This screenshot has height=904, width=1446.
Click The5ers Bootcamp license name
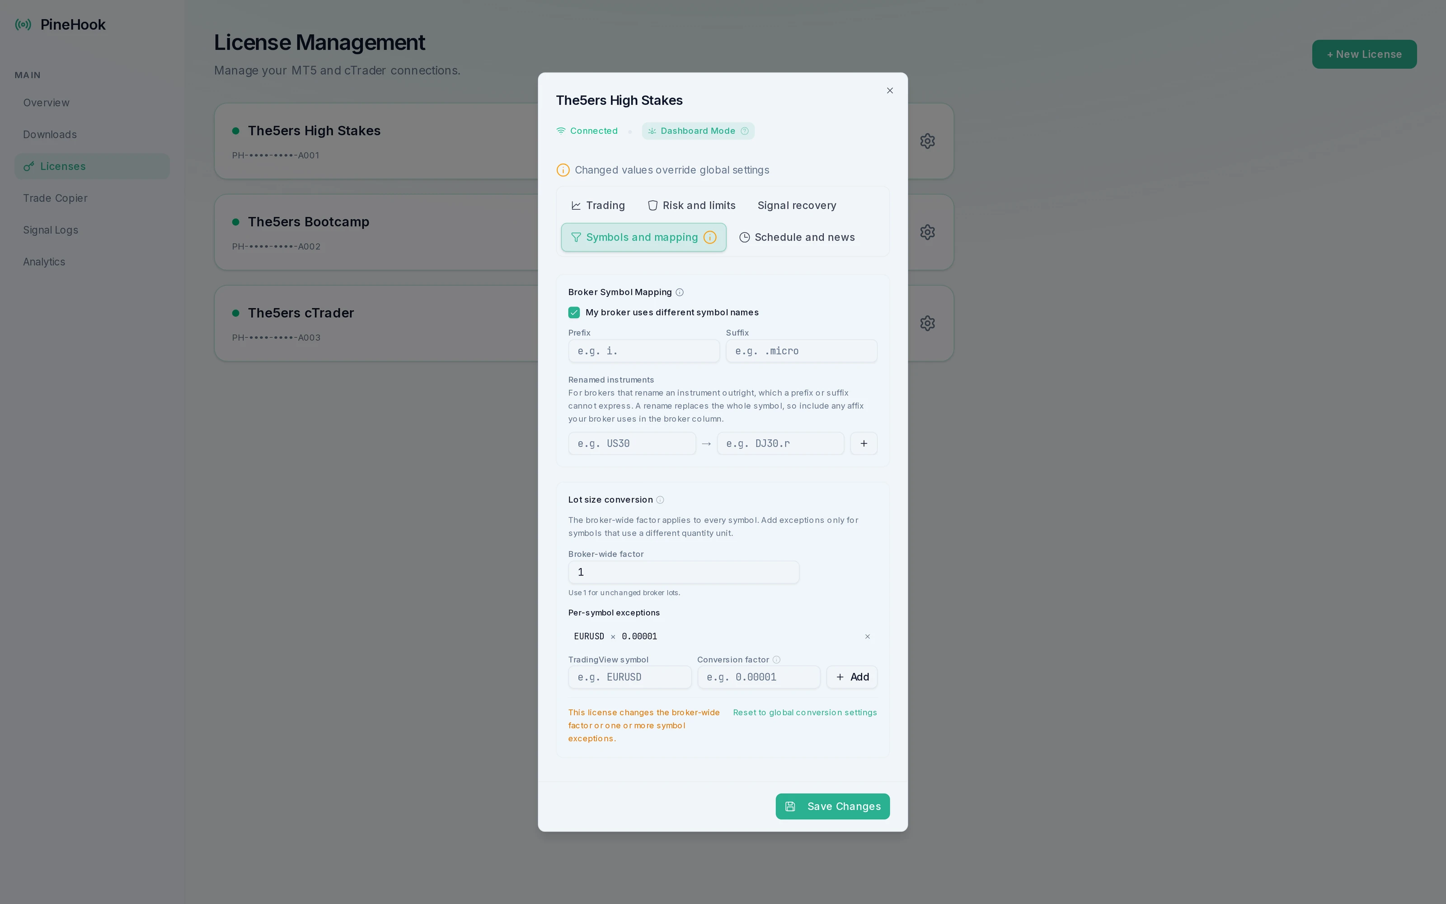(308, 222)
